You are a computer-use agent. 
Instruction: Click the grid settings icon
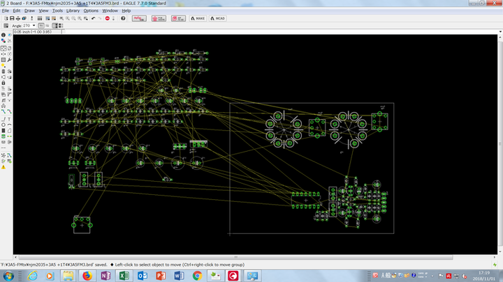(x=4, y=26)
